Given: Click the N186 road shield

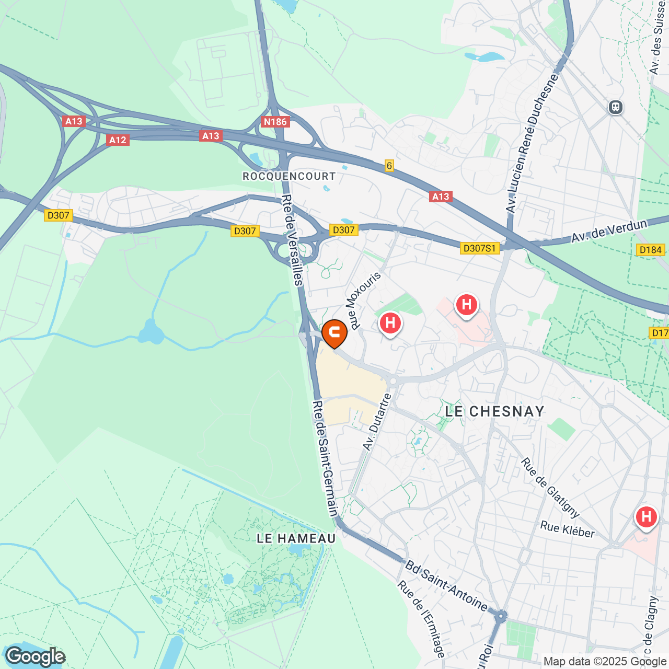Looking at the screenshot, I should pyautogui.click(x=275, y=122).
